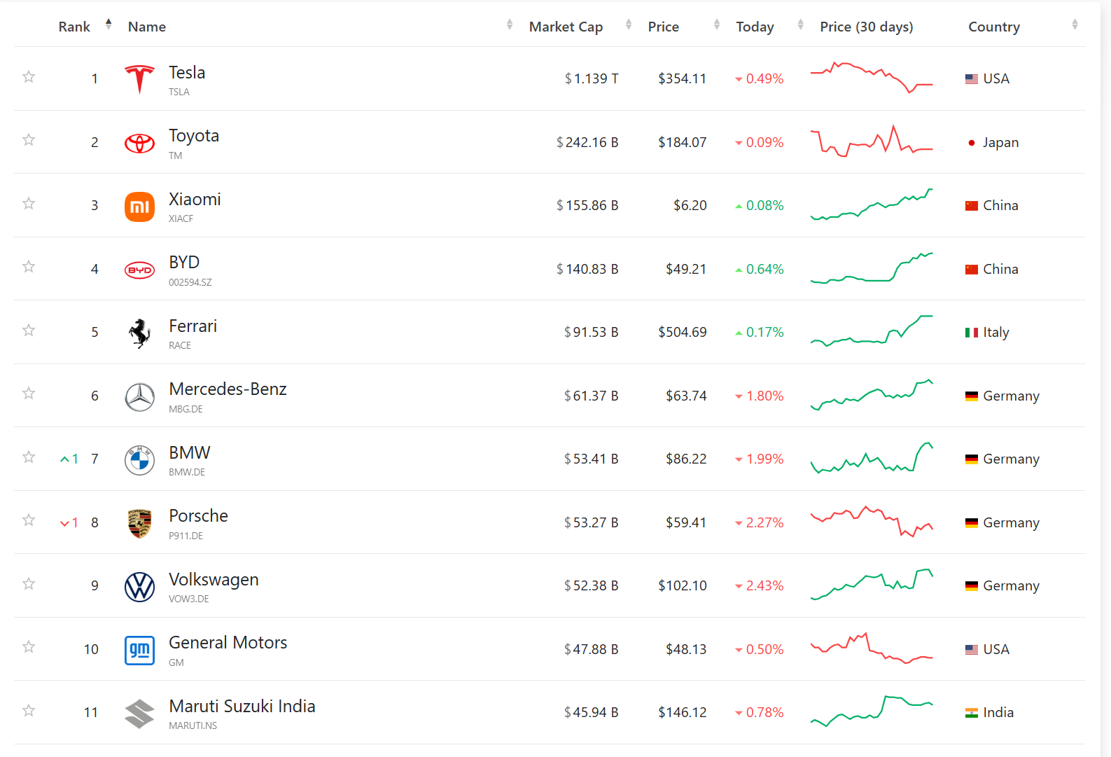The image size is (1111, 757).
Task: Click Tesla's 30-day price chart
Action: (x=872, y=78)
